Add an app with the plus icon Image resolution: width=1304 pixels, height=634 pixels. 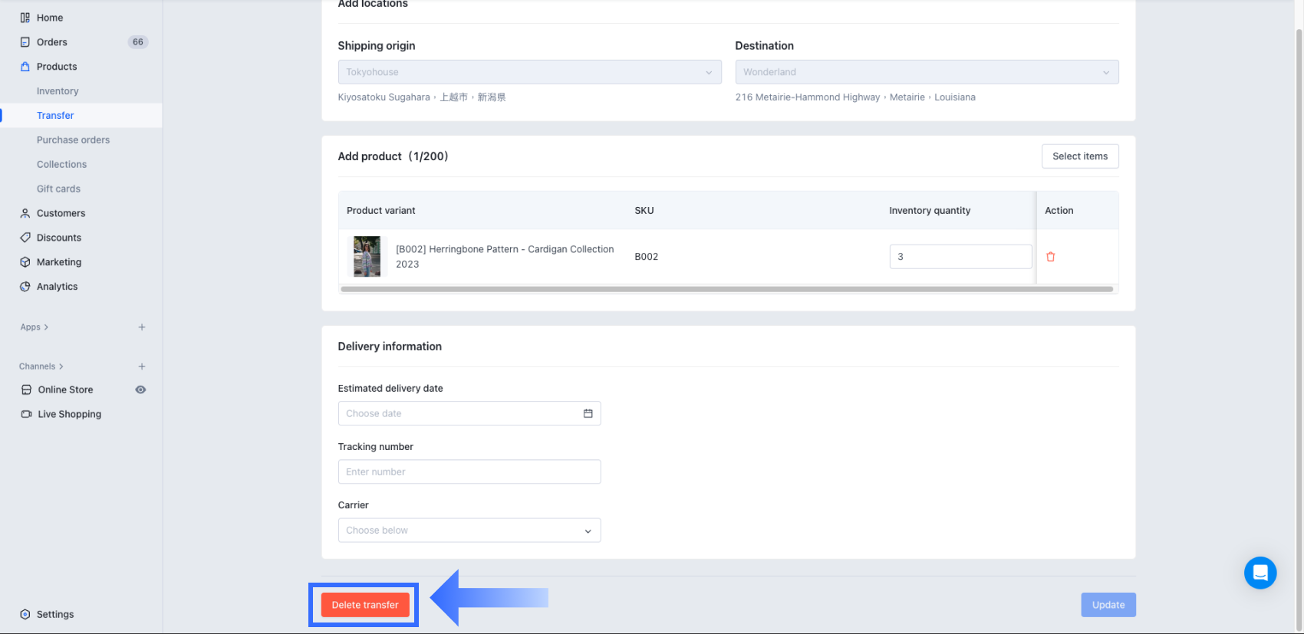click(x=142, y=327)
